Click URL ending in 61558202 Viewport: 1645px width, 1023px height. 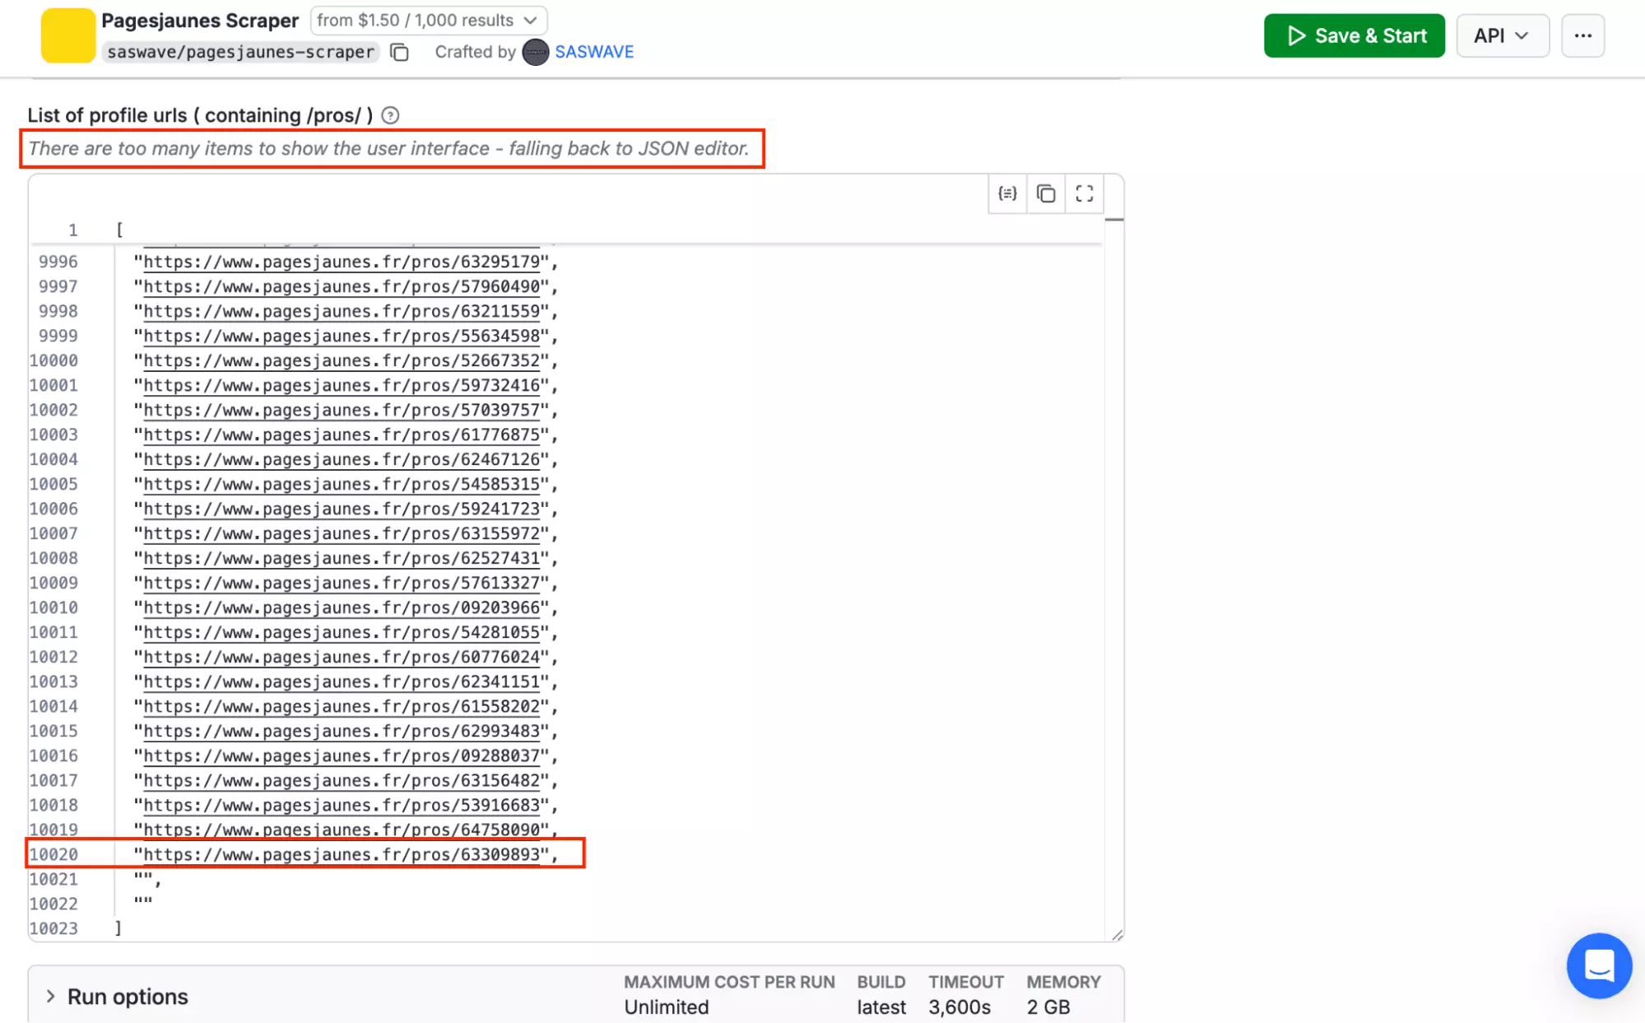342,706
